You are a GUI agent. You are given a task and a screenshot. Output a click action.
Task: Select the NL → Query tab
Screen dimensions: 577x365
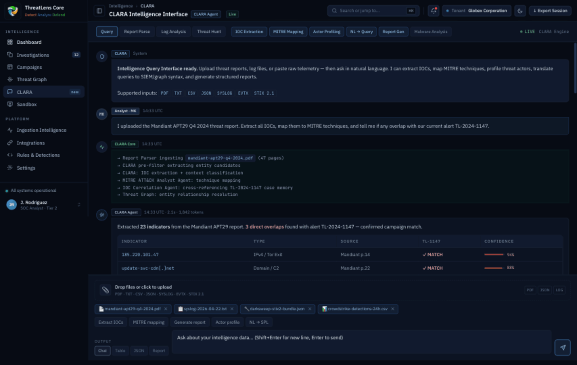coord(361,32)
